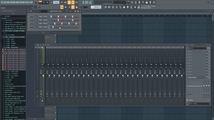Click the undo history circular arrow icon
The width and height of the screenshot is (214, 120).
(x=132, y=2)
